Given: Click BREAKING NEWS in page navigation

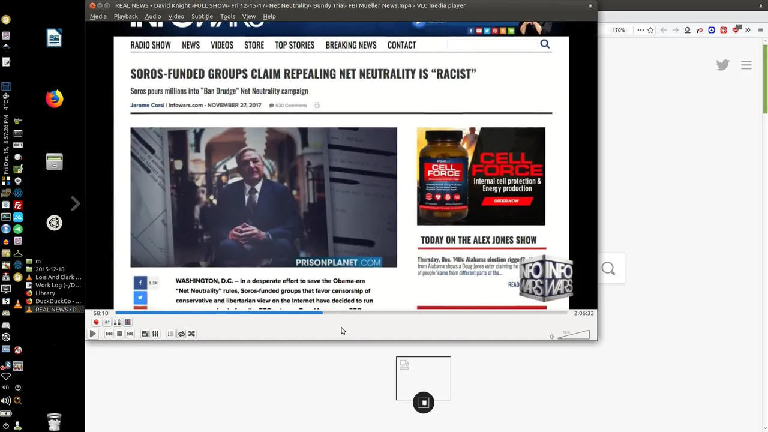Looking at the screenshot, I should tap(351, 45).
